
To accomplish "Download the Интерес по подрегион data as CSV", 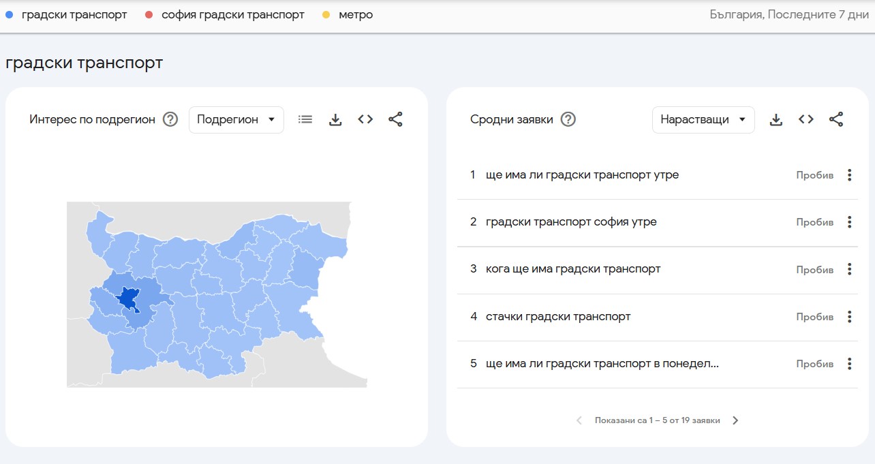I will click(335, 119).
